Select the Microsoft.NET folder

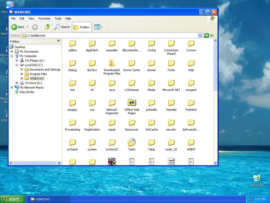click(171, 86)
